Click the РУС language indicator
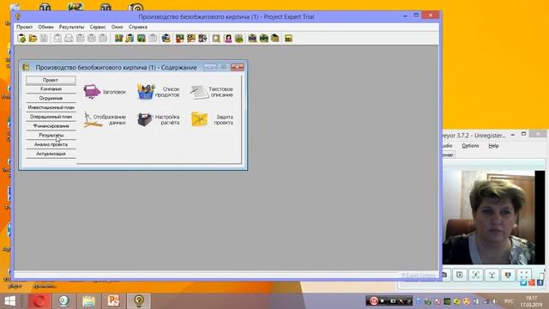This screenshot has width=549, height=309. tap(509, 301)
